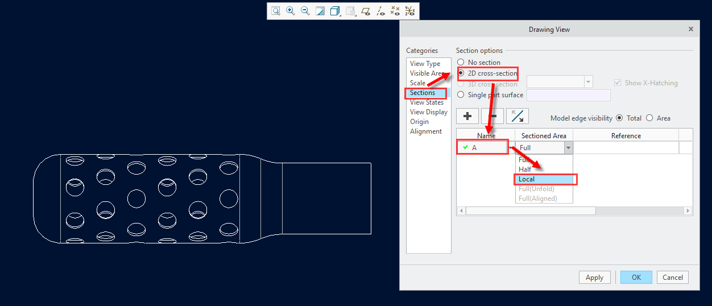Click the Reference column header
The width and height of the screenshot is (712, 306).
626,135
